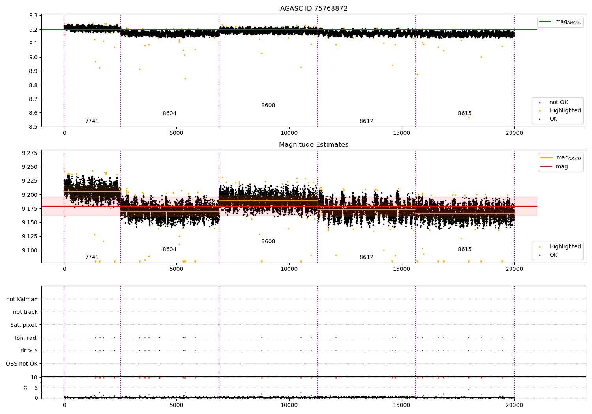Click OBSID label 8615 in the top plot
The image size is (592, 414).
pos(465,114)
